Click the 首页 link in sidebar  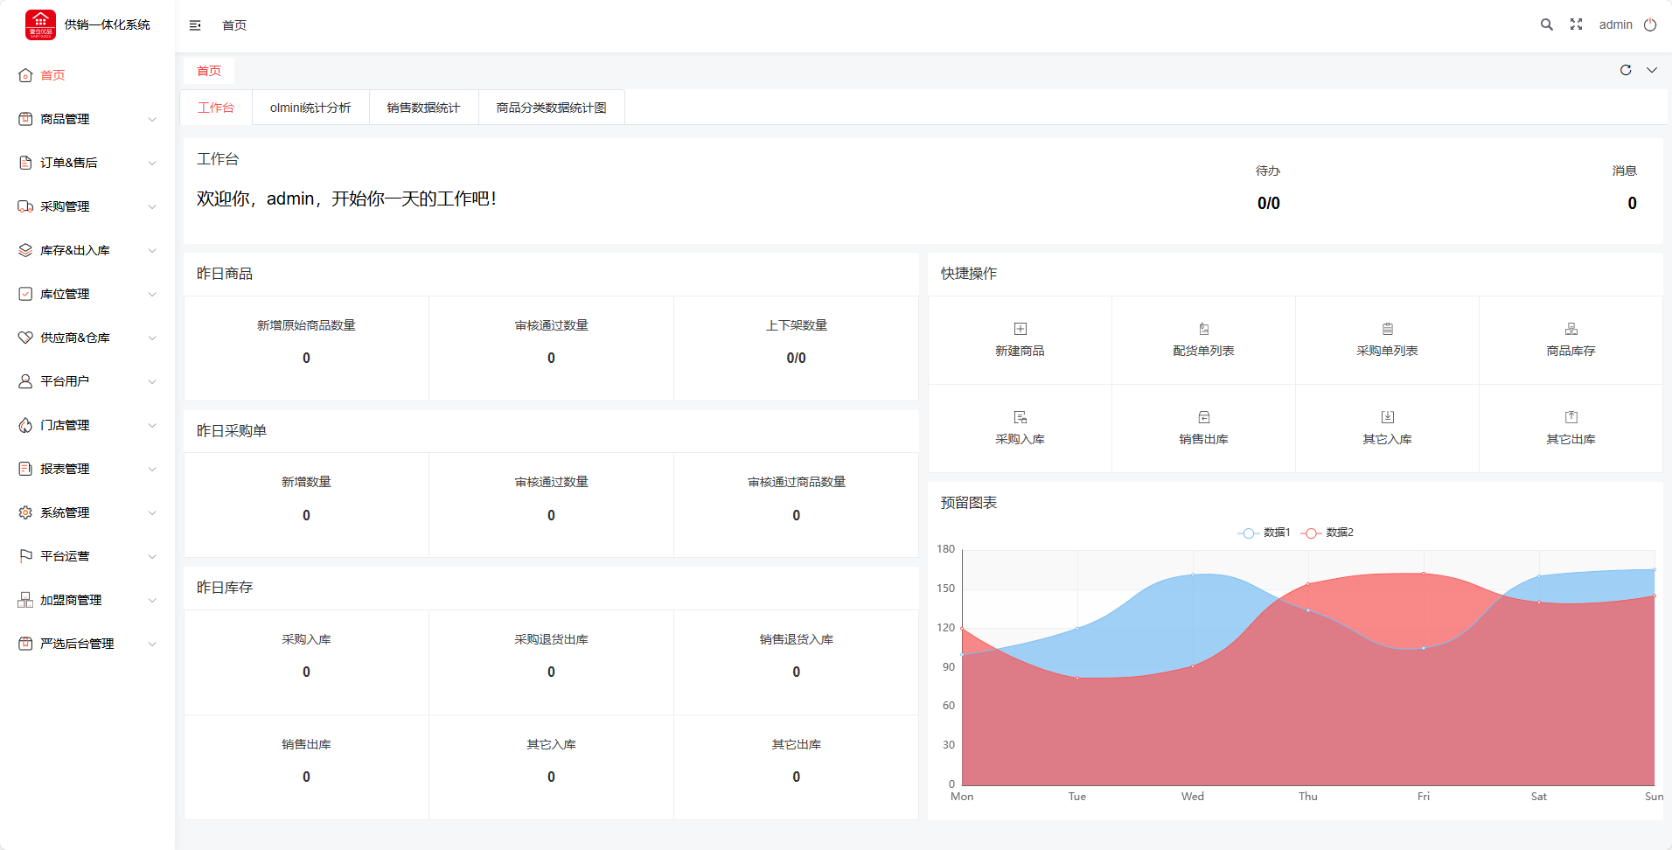point(52,75)
